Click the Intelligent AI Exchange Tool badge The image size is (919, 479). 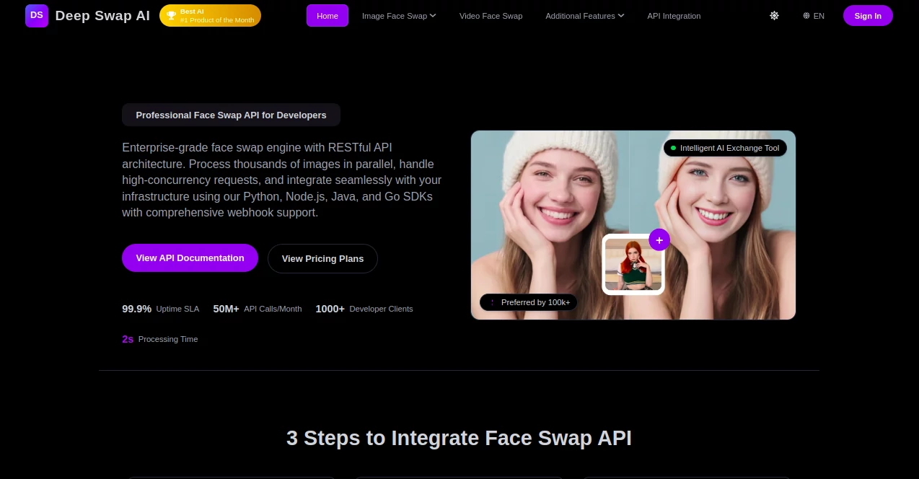click(x=726, y=148)
